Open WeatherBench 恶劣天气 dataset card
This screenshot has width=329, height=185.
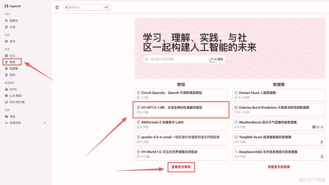[x=279, y=125]
